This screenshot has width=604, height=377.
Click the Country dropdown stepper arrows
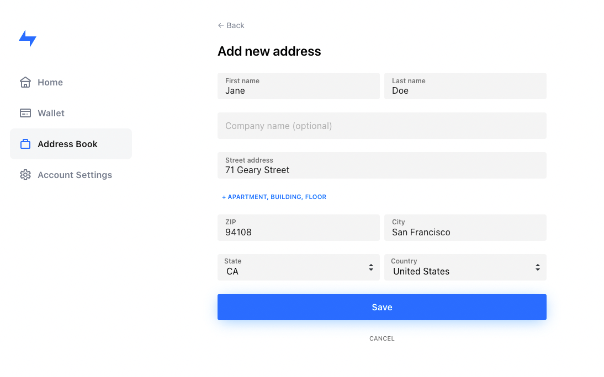537,267
